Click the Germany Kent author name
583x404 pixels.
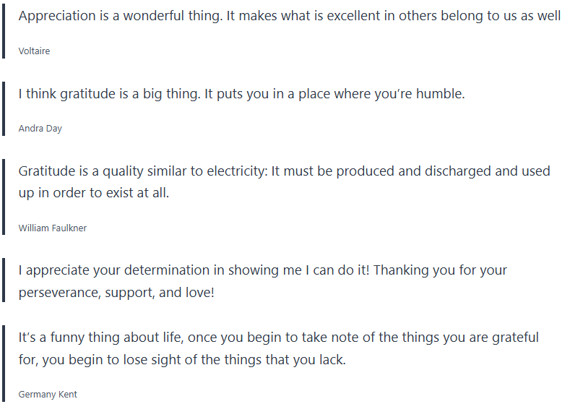tap(48, 395)
